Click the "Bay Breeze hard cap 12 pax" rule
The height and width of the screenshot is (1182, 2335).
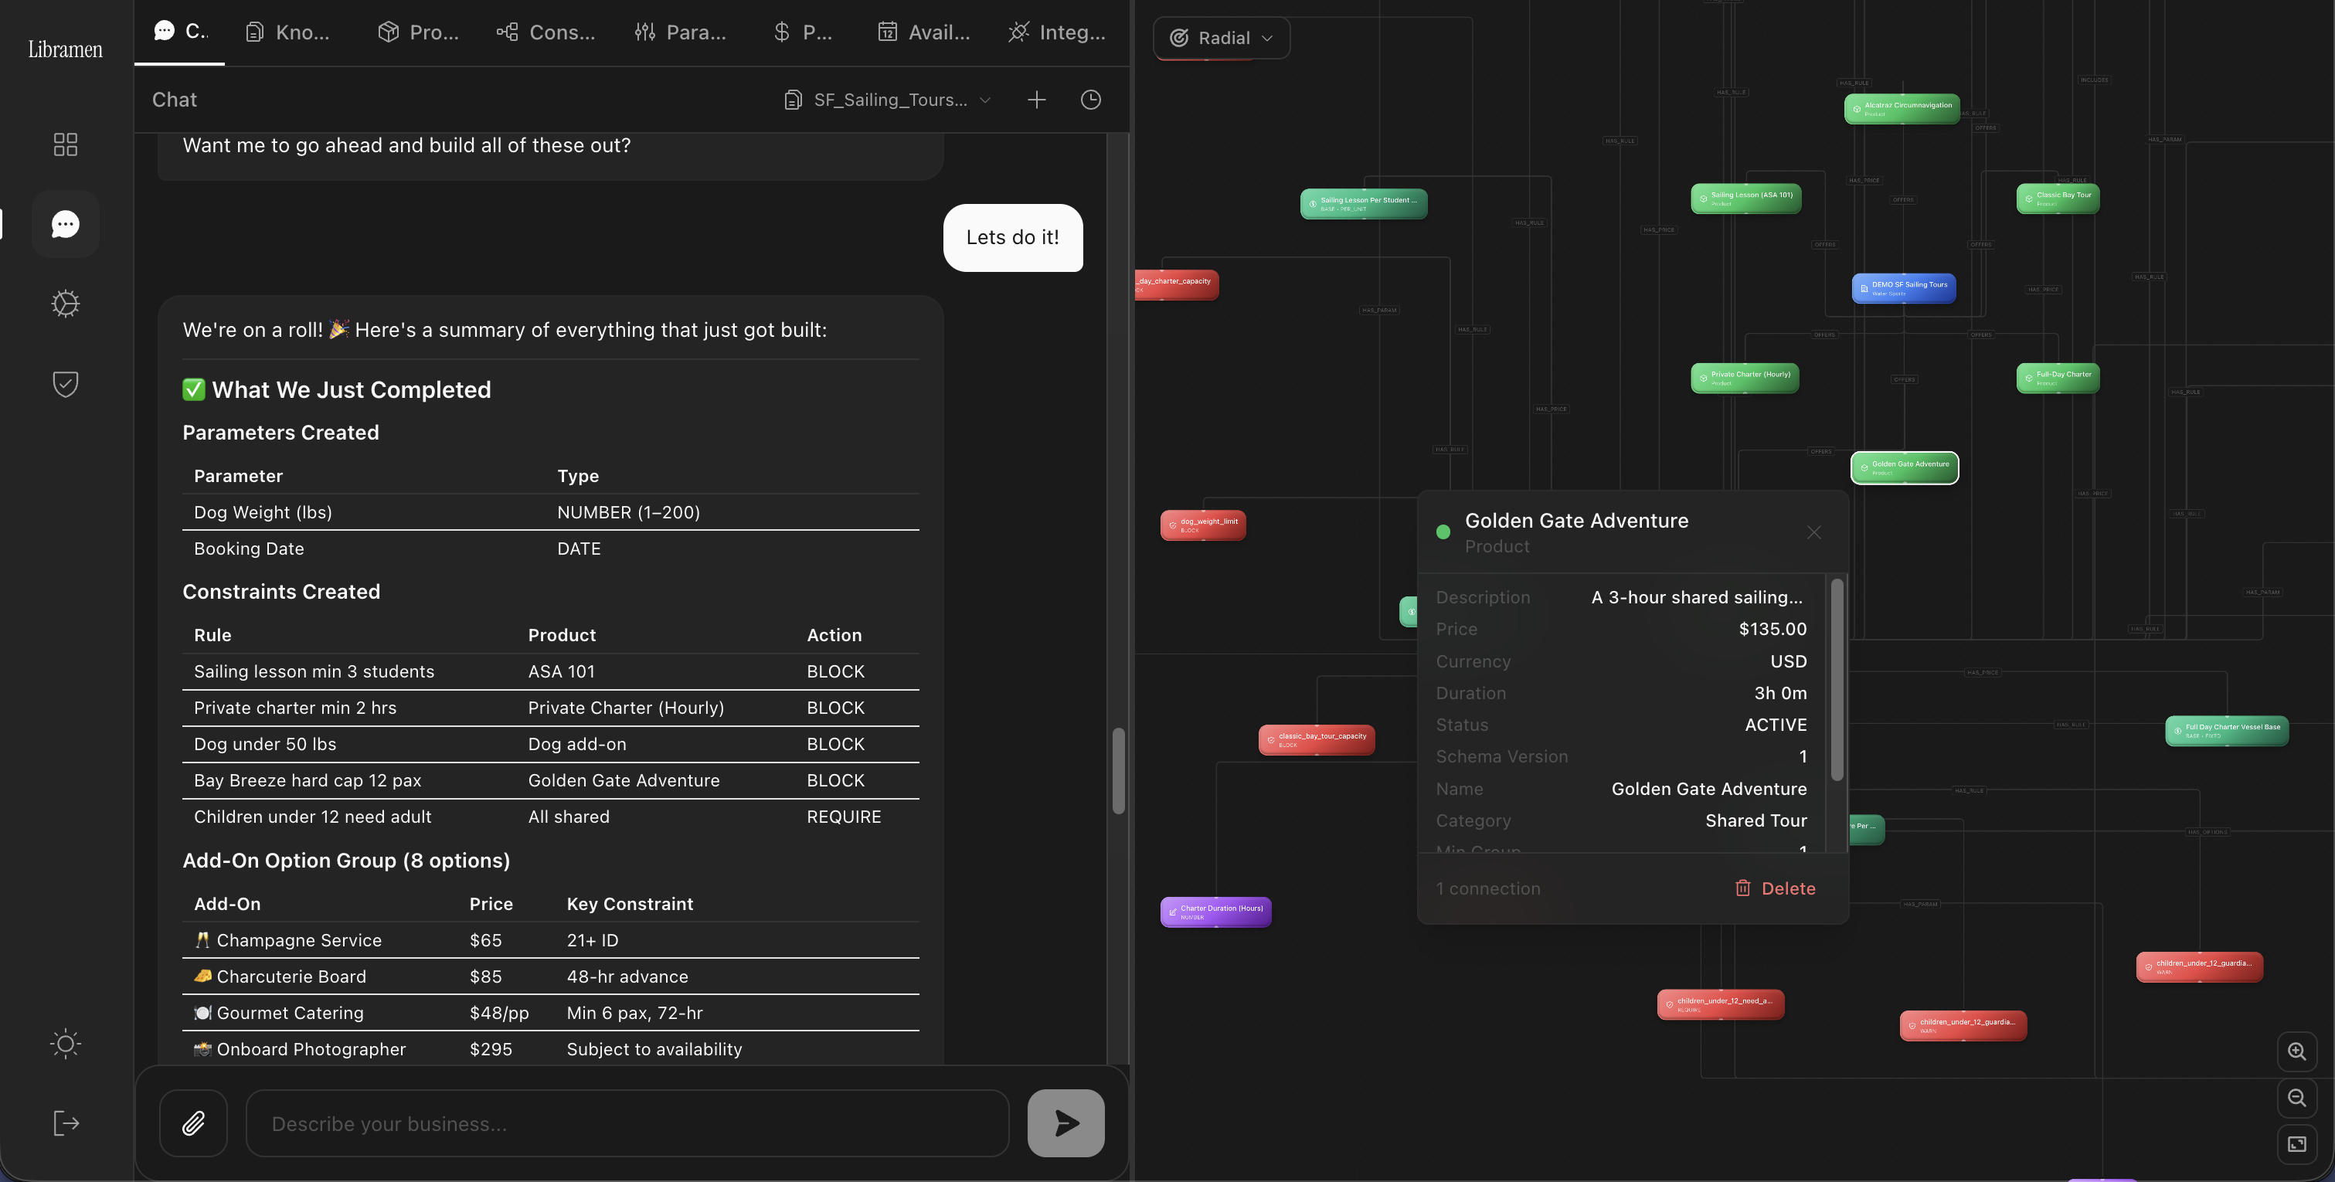point(308,780)
